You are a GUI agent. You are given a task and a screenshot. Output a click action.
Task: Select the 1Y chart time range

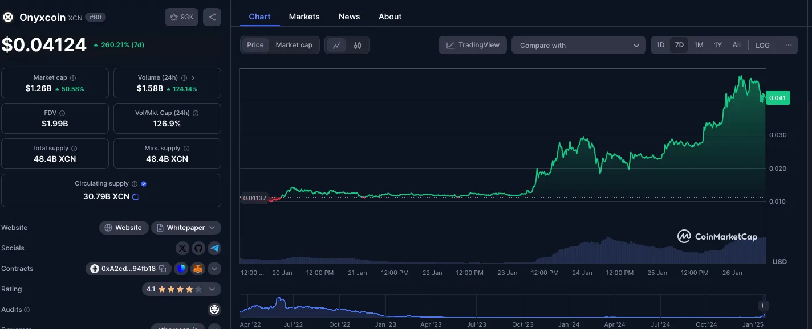pos(718,45)
